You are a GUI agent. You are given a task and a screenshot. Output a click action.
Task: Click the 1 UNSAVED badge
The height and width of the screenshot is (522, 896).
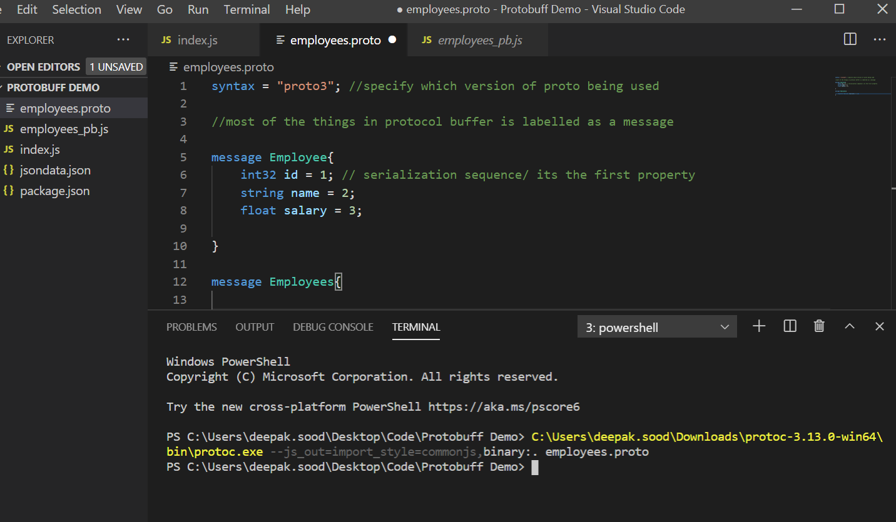[116, 67]
